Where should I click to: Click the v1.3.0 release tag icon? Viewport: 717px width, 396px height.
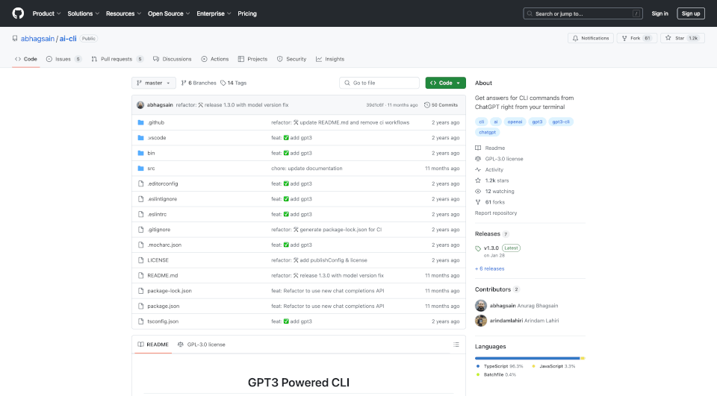tap(479, 248)
